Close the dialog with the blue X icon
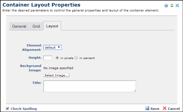This screenshot has height=112, width=183. point(178,5)
